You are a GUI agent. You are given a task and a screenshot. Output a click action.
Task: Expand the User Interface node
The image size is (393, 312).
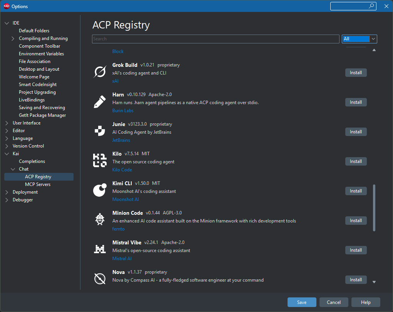[x=7, y=123]
